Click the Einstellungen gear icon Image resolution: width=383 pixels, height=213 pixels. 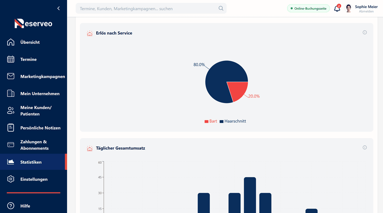(11, 179)
